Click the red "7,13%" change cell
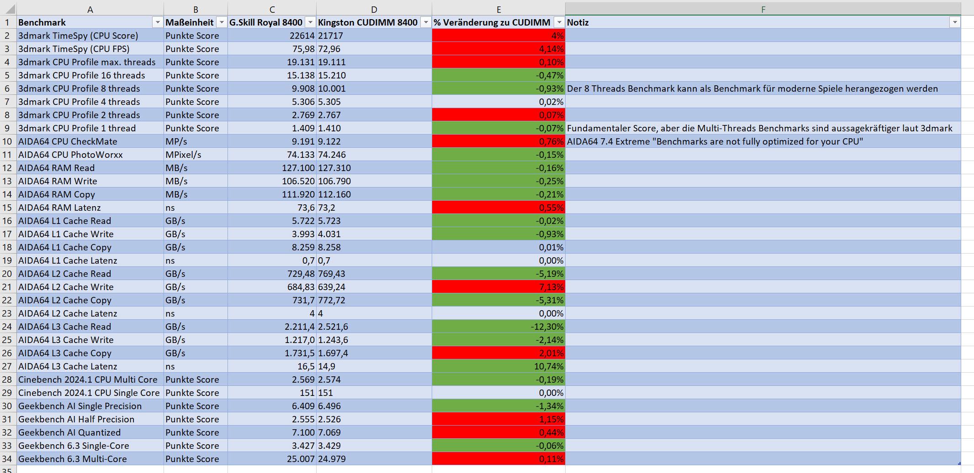This screenshot has height=473, width=974. [498, 287]
